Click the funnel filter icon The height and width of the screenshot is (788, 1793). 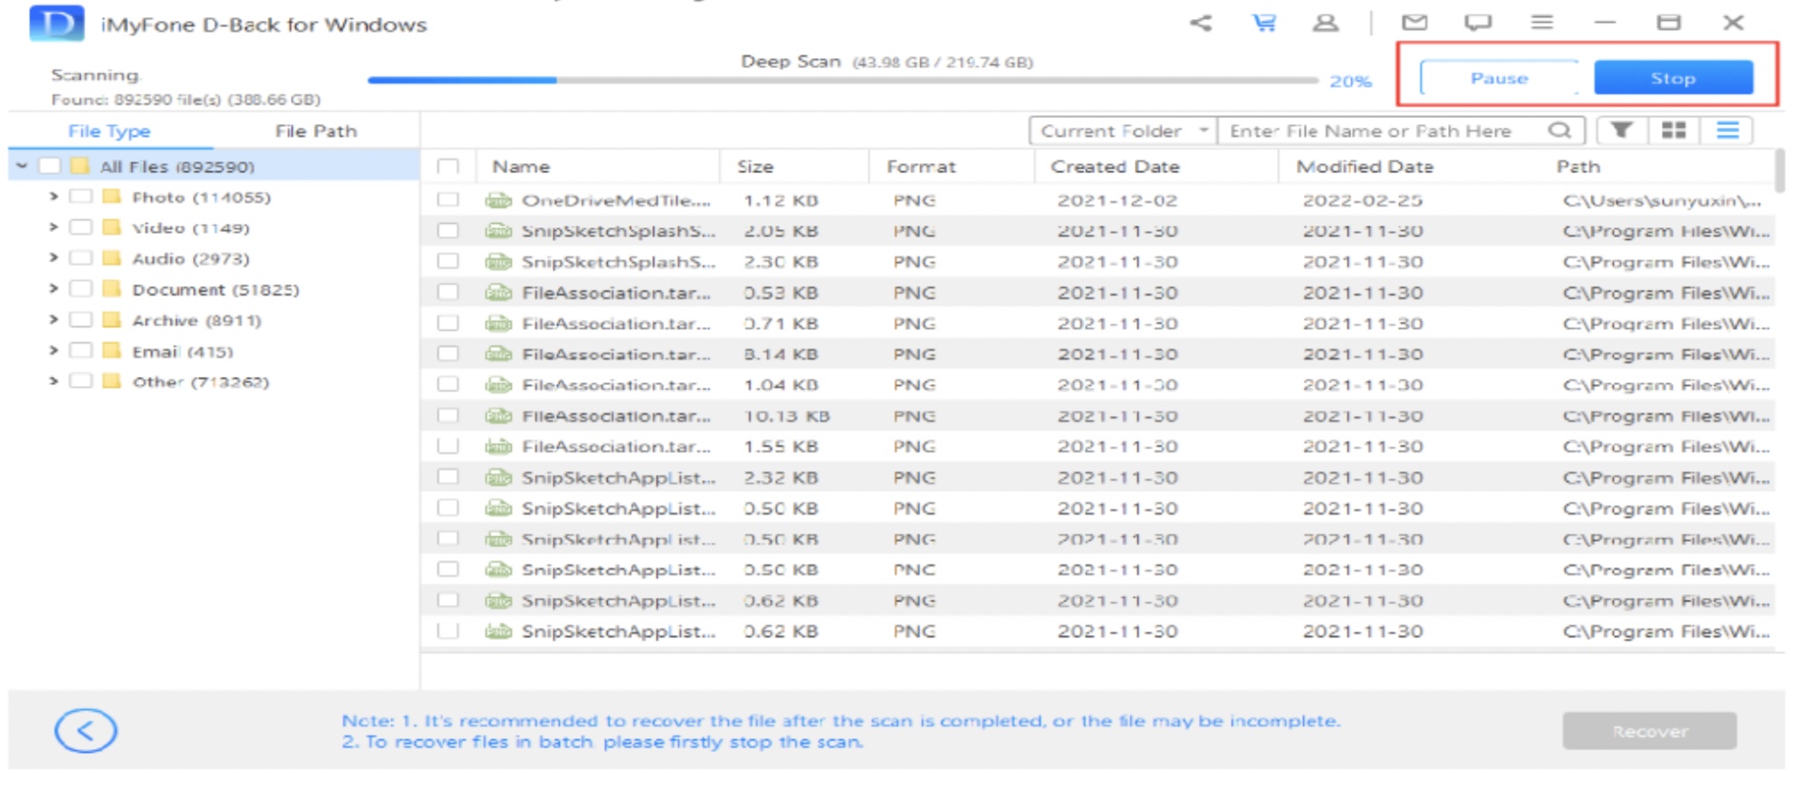click(1621, 130)
